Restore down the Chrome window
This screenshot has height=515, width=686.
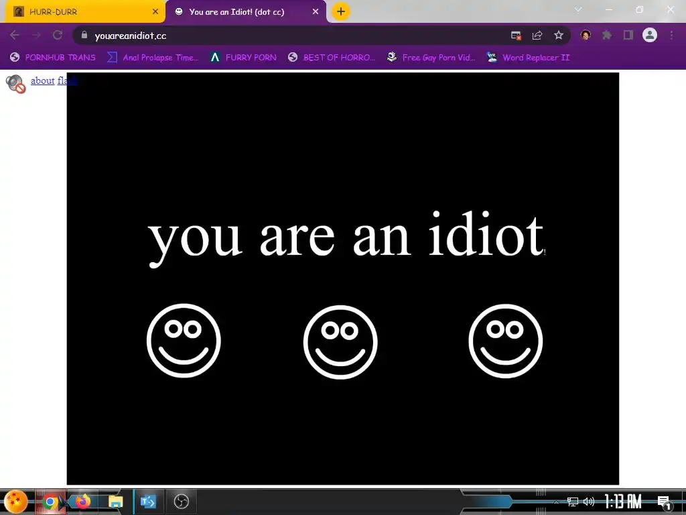tap(640, 9)
